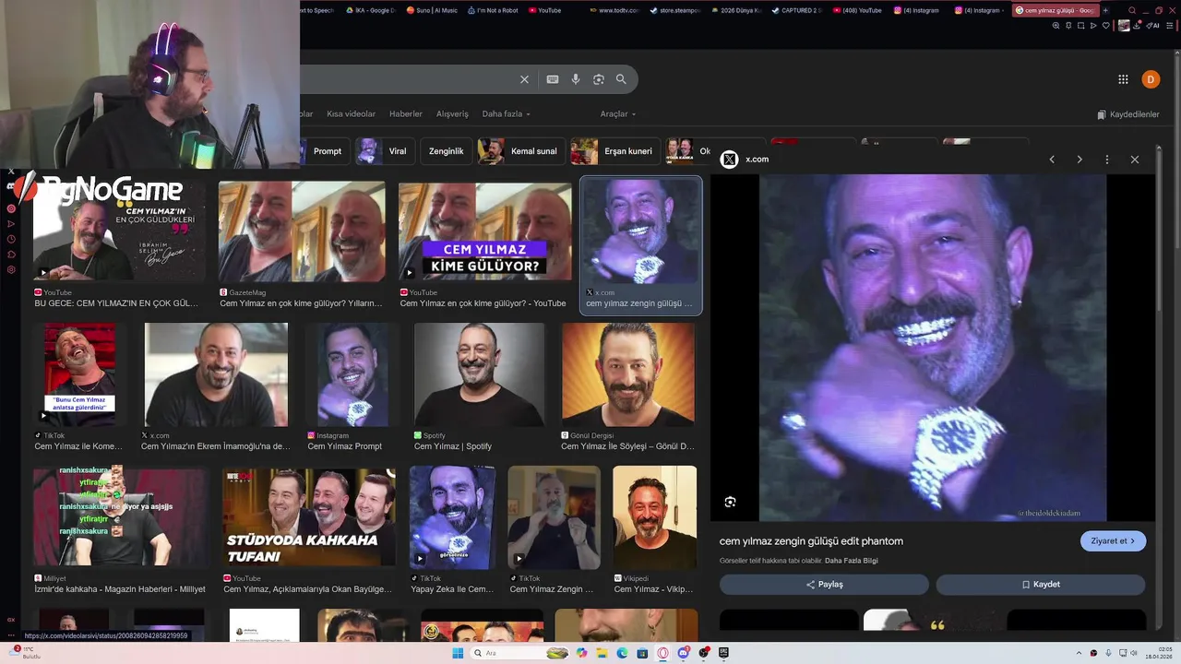Start voice search with microphone icon
Viewport: 1181px width, 664px height.
pyautogui.click(x=576, y=79)
